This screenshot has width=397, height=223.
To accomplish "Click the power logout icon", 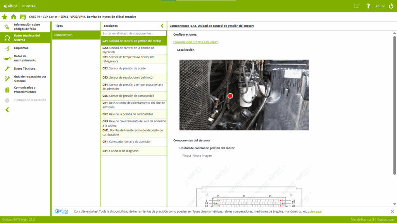I will click(391, 6).
